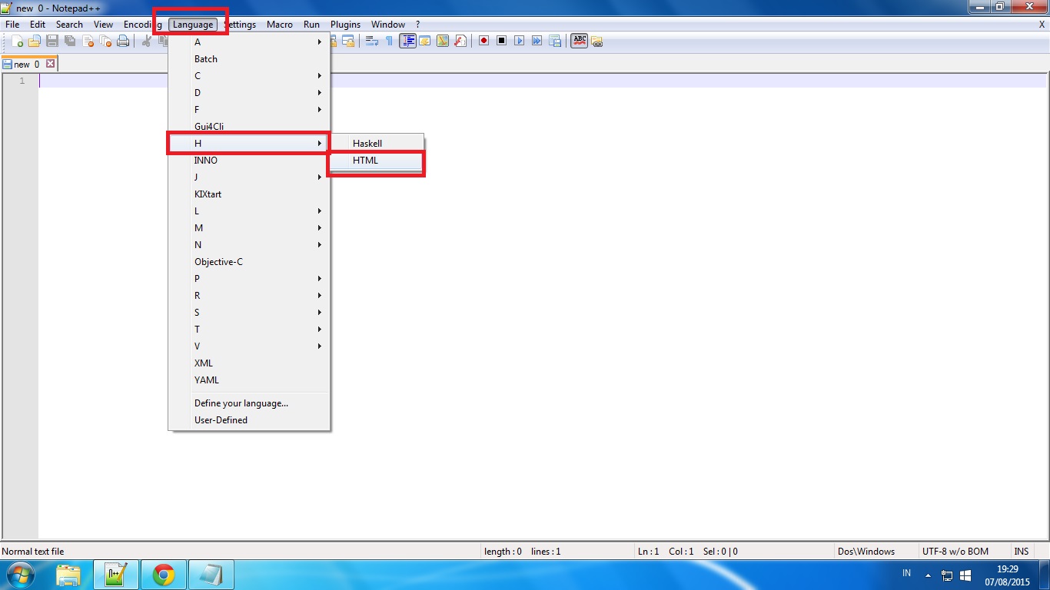
Task: Select Objective-C language entry
Action: pos(250,262)
